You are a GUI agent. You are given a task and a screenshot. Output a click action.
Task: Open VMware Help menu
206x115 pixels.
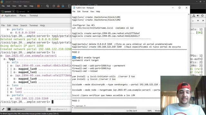31,6
